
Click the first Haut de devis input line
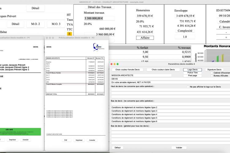pos(171,90)
